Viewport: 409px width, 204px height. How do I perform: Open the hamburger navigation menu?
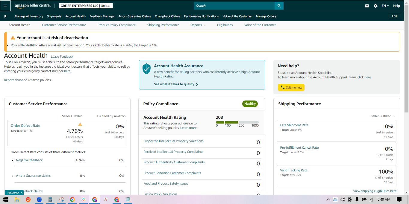[x=5, y=6]
